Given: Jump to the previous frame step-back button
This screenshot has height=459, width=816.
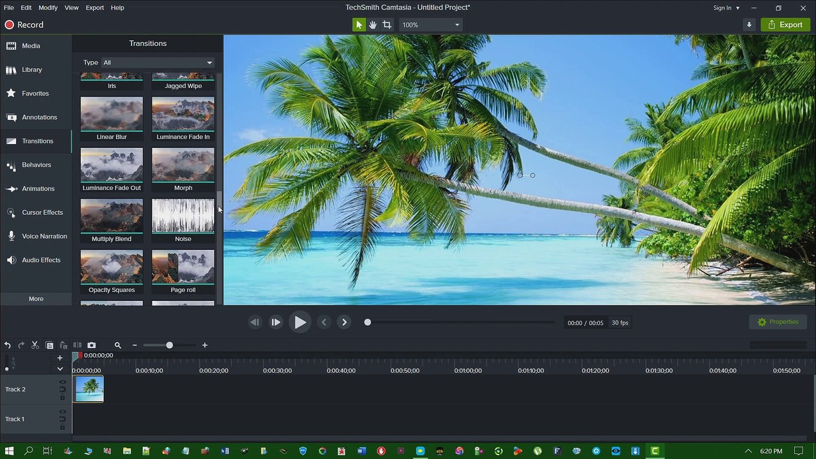Looking at the screenshot, I should pyautogui.click(x=254, y=323).
